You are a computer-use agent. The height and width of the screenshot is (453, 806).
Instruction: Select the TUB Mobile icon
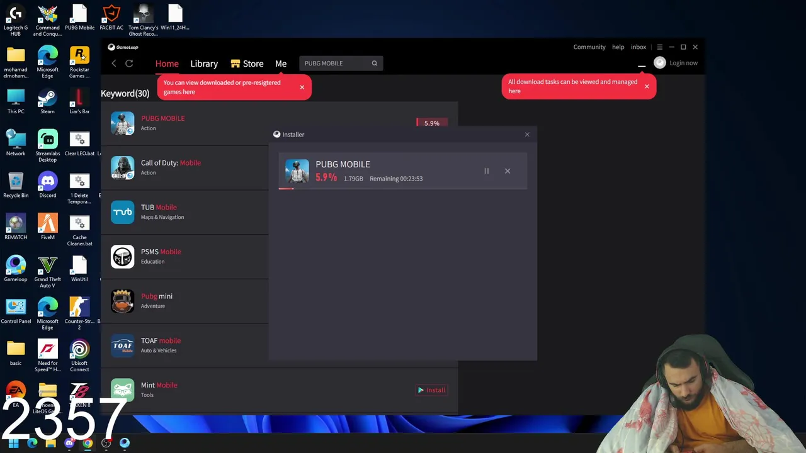point(122,212)
